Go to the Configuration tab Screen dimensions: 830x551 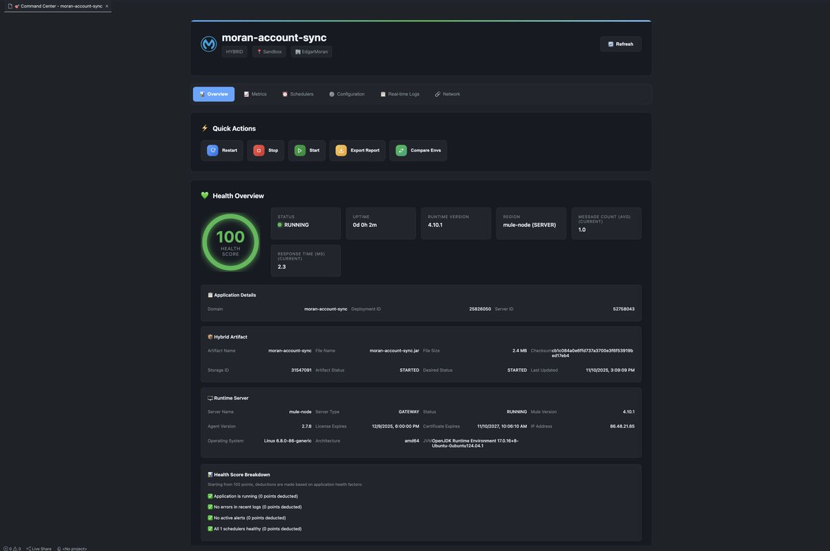pos(347,94)
